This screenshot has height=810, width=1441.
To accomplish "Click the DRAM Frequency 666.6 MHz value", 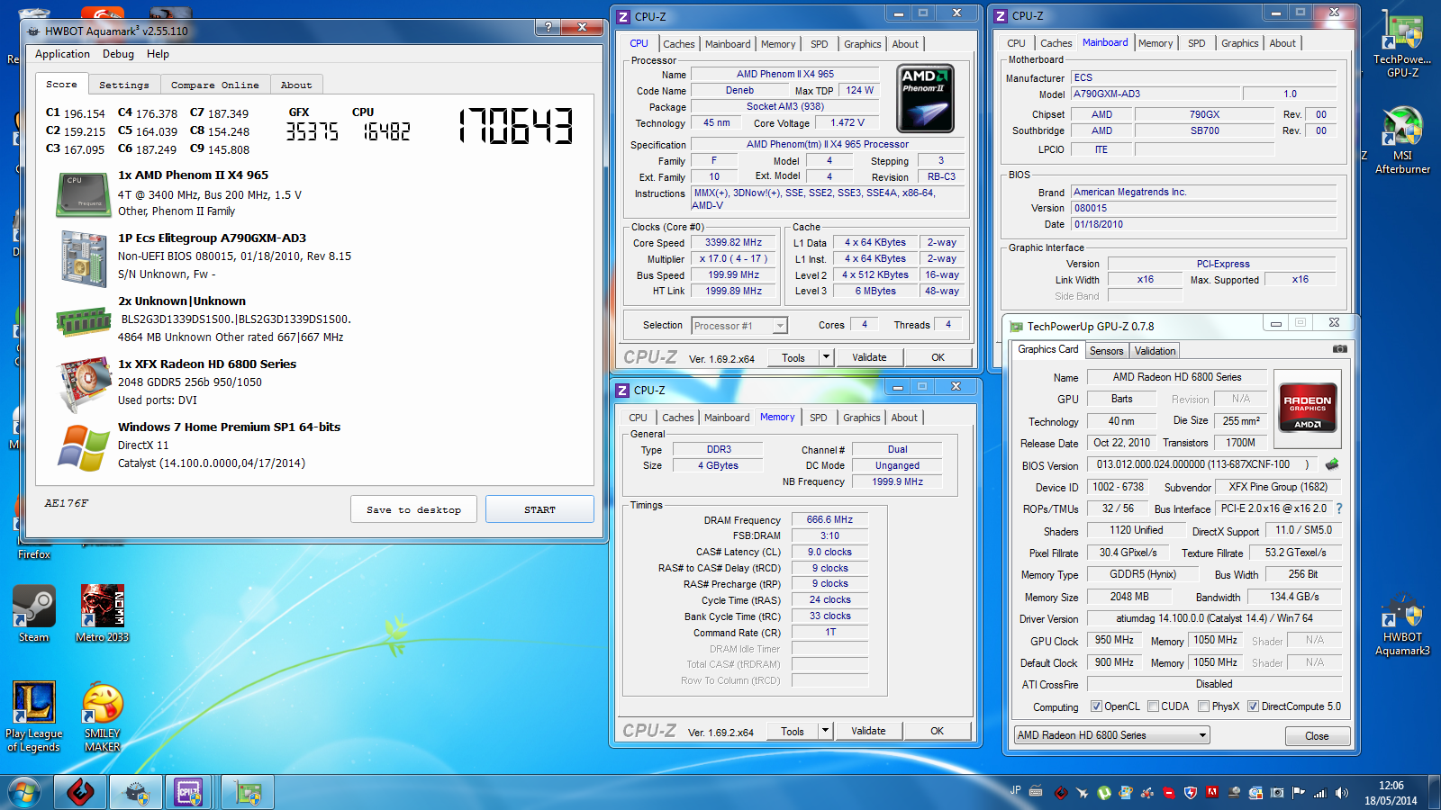I will tap(829, 519).
